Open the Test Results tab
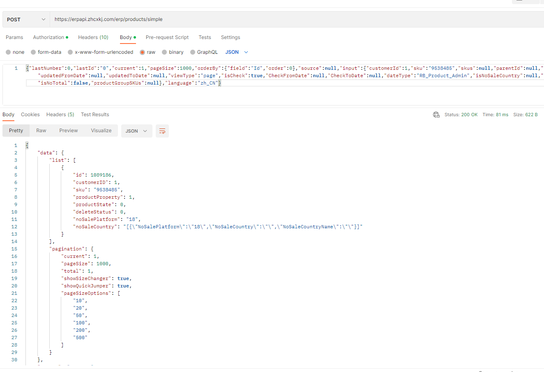The image size is (544, 372). [95, 115]
